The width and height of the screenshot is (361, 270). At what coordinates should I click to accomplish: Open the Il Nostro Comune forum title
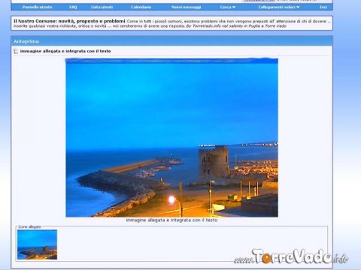pos(69,21)
